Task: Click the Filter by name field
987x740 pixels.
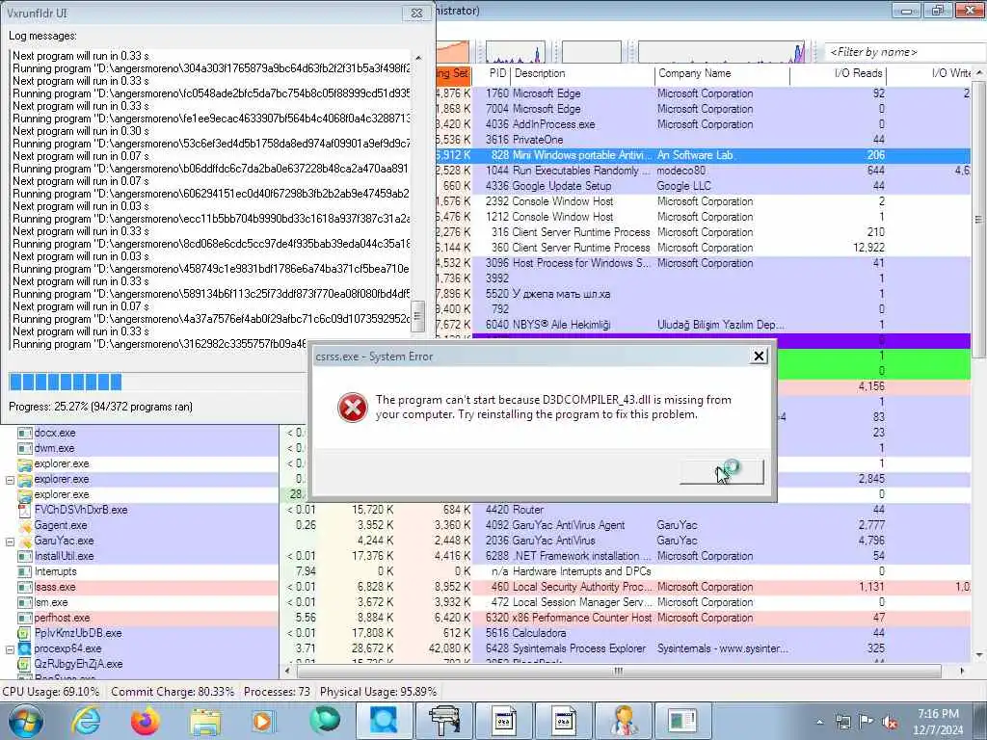Action: (904, 52)
